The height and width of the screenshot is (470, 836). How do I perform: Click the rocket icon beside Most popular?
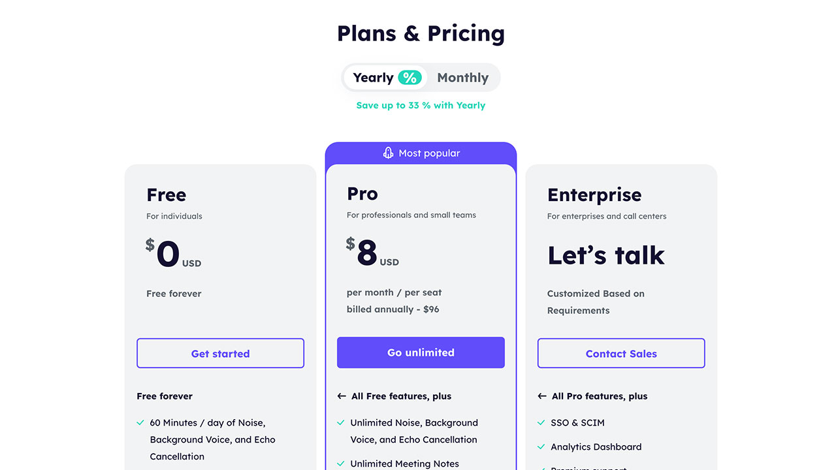(388, 153)
